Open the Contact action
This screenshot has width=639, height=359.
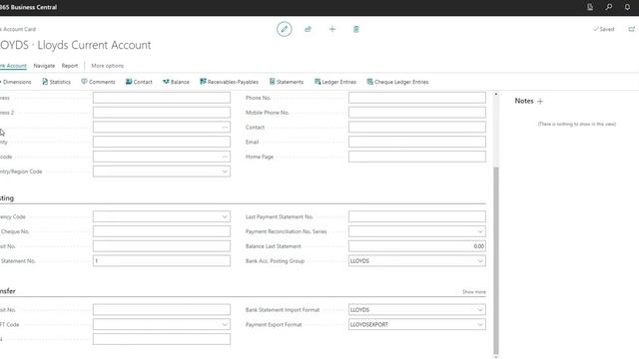coord(139,82)
